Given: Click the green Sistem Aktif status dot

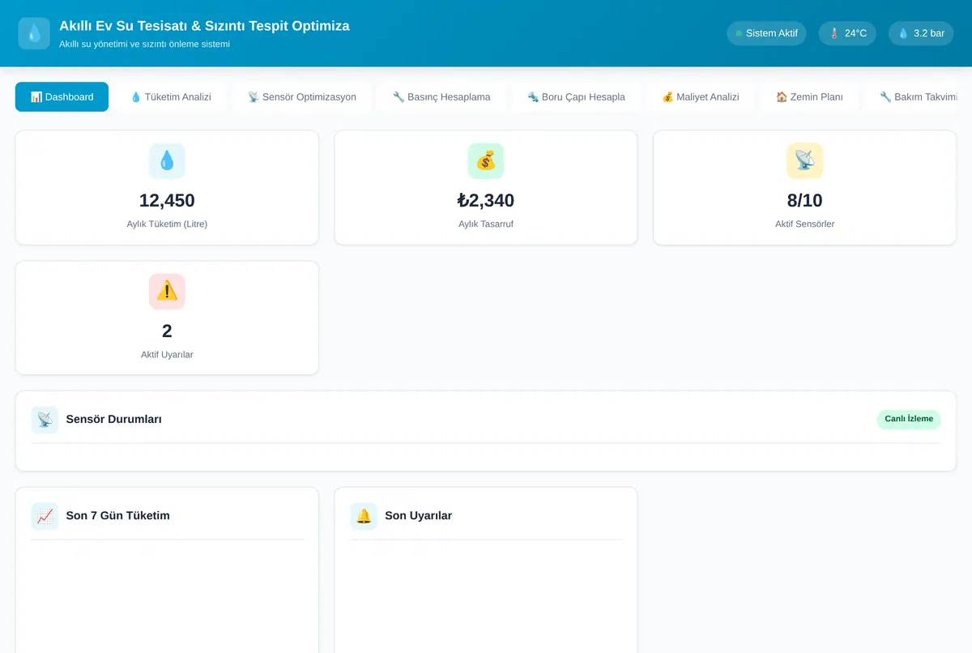Looking at the screenshot, I should (x=739, y=33).
